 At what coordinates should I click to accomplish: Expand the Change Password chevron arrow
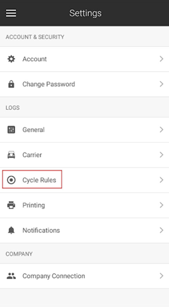(x=162, y=84)
